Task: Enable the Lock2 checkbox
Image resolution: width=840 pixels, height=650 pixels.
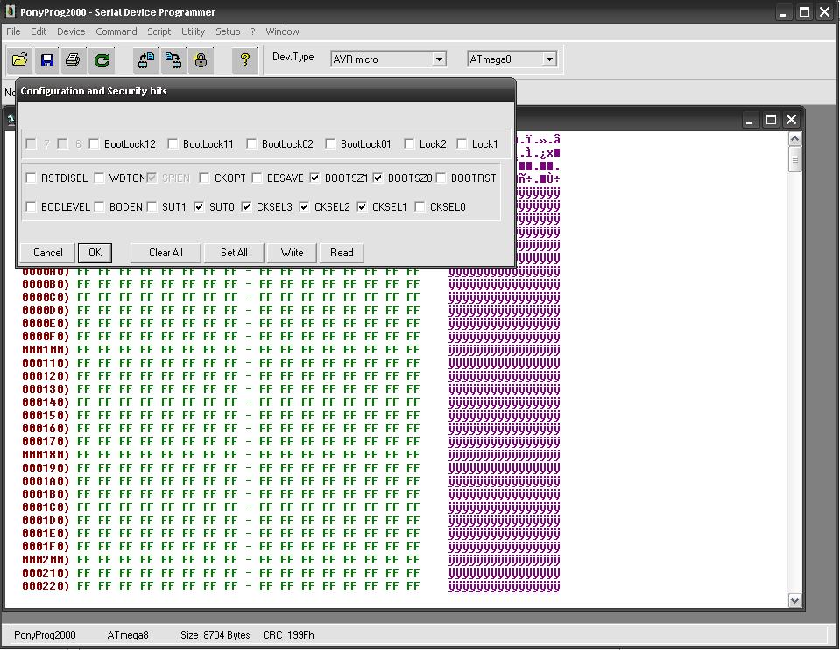Action: pyautogui.click(x=409, y=143)
